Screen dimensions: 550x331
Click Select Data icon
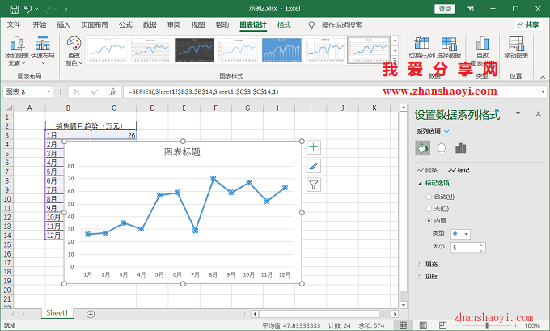point(449,47)
